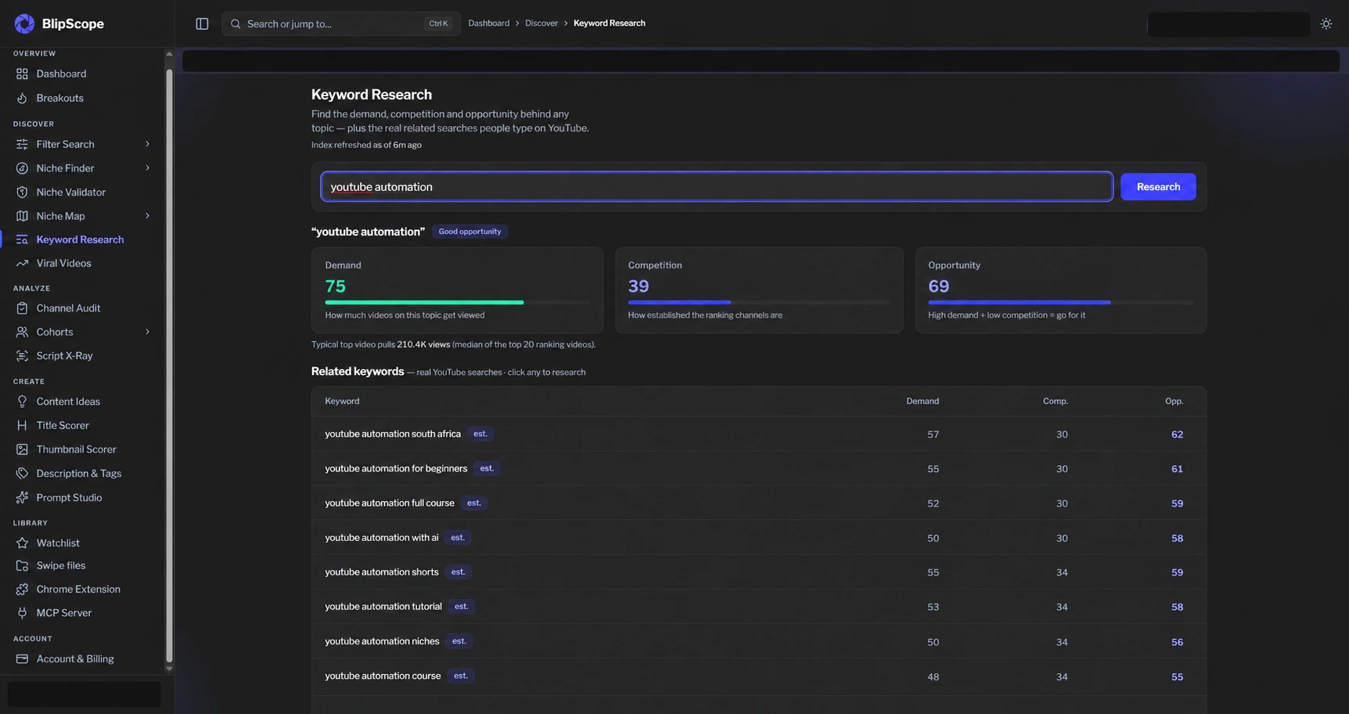Expand the Niche Finder submenu chevron
This screenshot has height=714, width=1349.
(x=147, y=168)
